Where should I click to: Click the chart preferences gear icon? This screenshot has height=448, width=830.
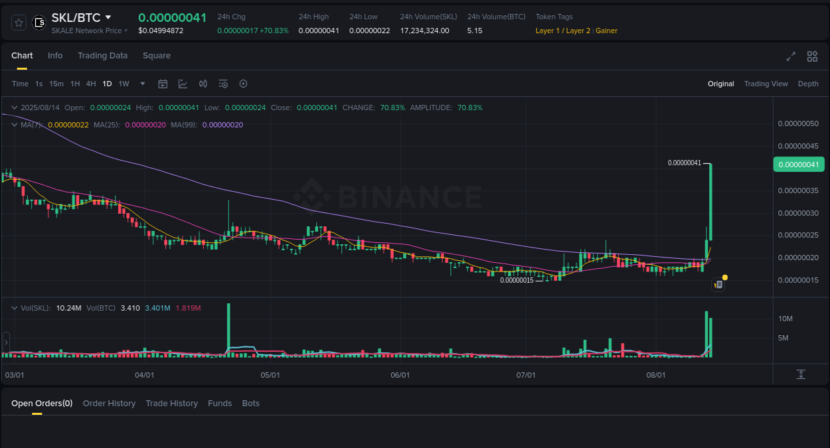pos(243,84)
